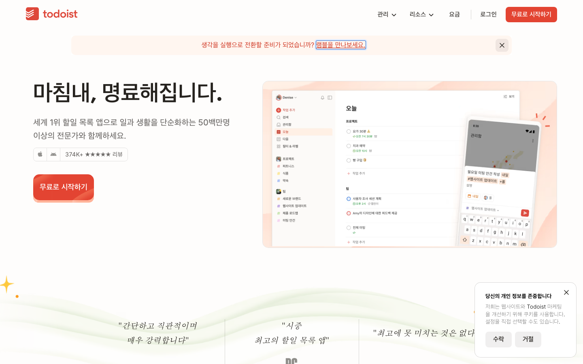Image resolution: width=583 pixels, height=364 pixels.
Task: Click the Todoist logo in the header
Action: [x=51, y=14]
